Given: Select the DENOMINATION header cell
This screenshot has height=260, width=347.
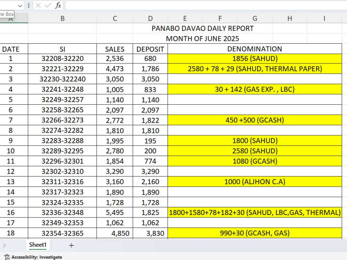Looking at the screenshot, I should pos(255,49).
